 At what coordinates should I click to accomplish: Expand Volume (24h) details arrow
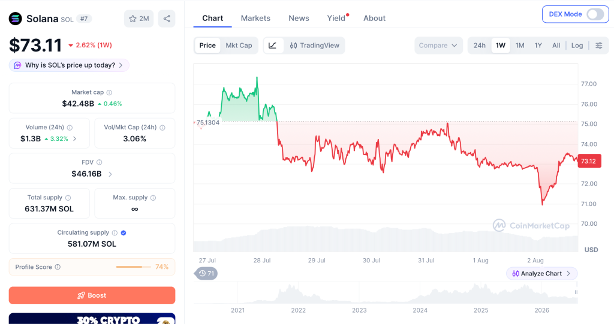pyautogui.click(x=75, y=138)
